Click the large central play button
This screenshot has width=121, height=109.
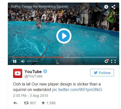point(64,36)
